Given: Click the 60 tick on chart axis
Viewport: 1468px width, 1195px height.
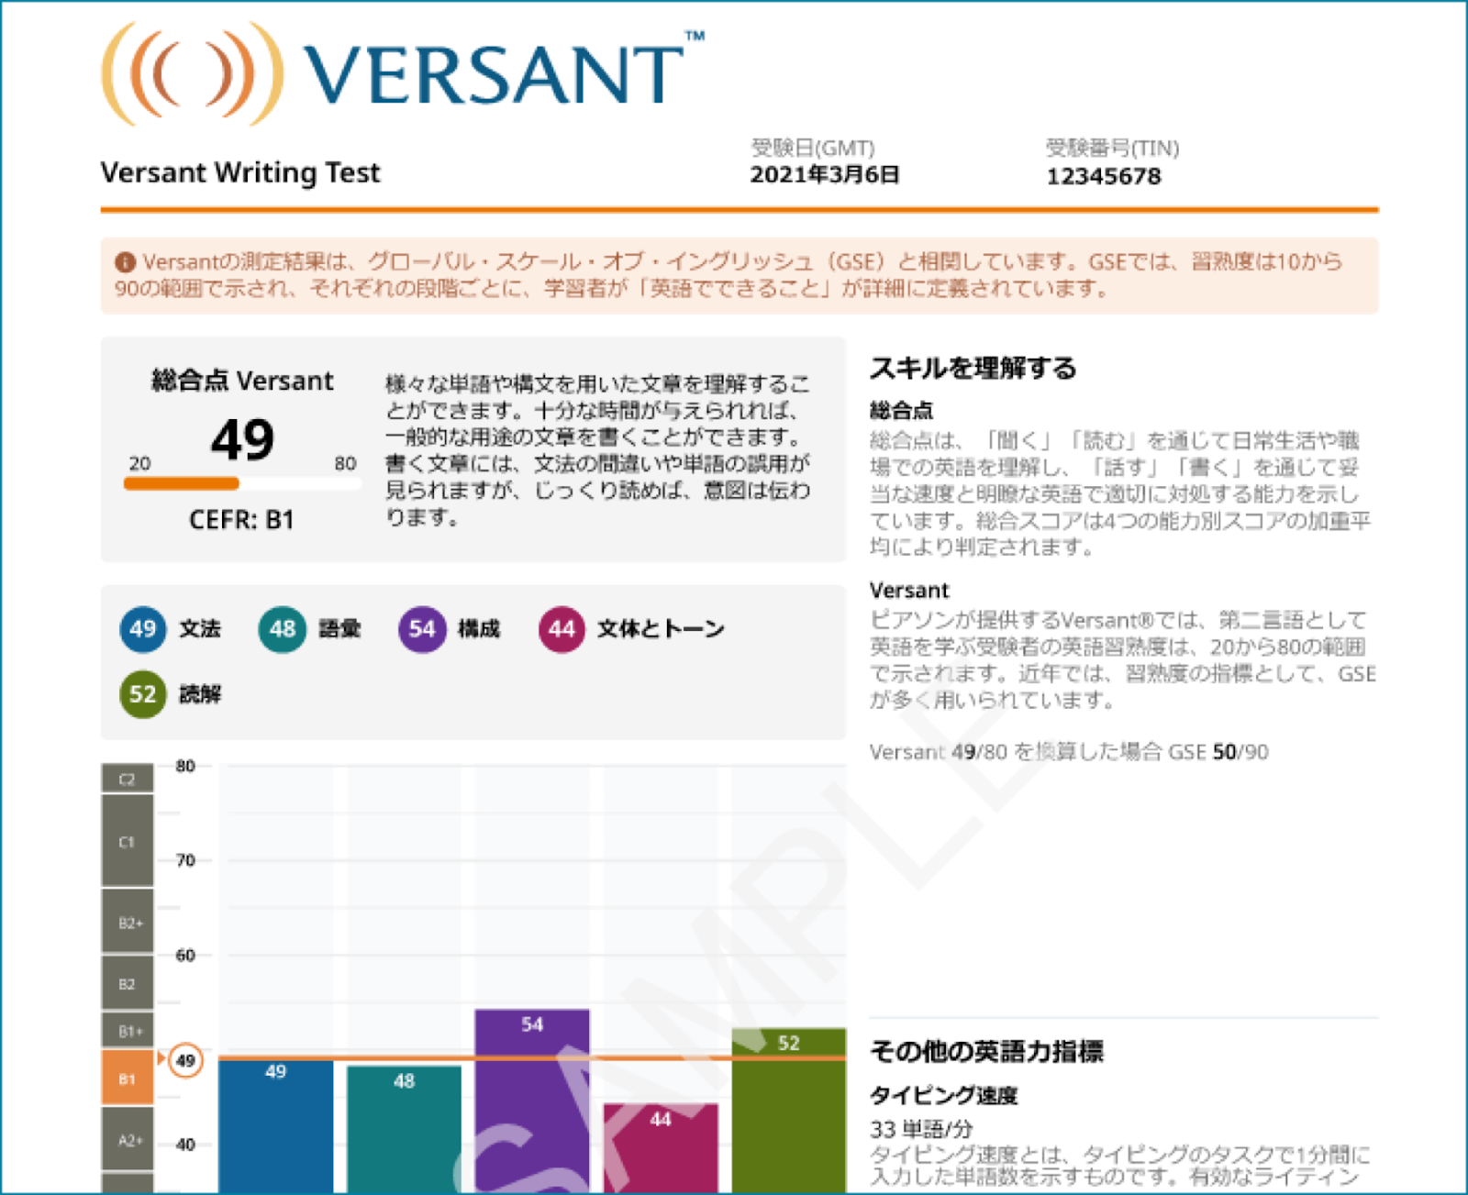Looking at the screenshot, I should (x=185, y=956).
